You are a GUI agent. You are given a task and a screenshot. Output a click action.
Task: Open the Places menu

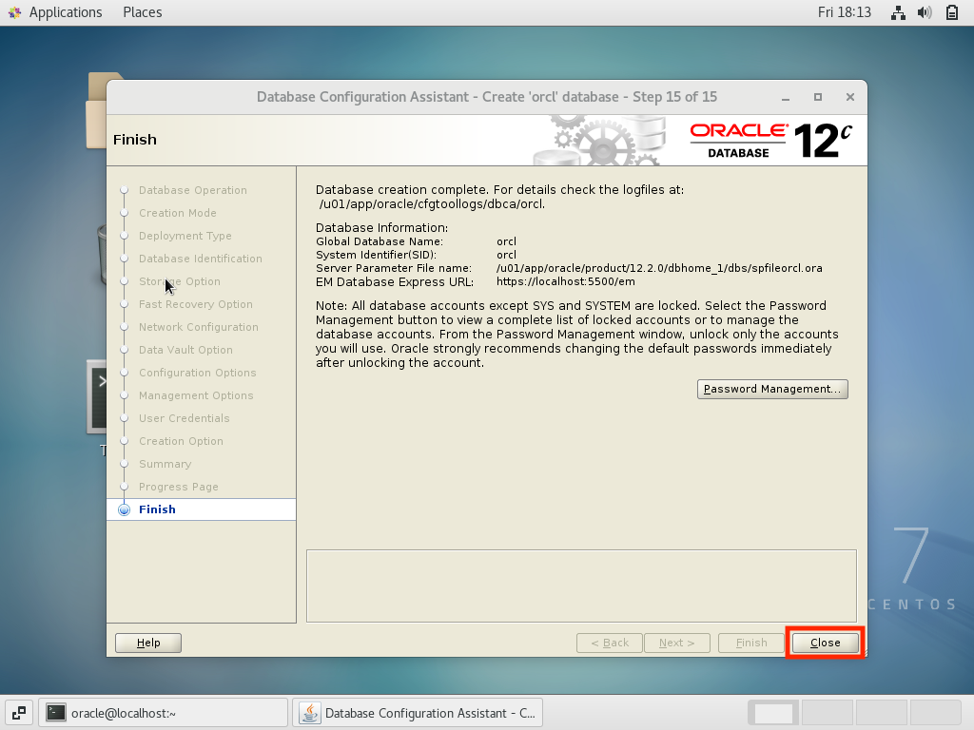click(x=143, y=12)
